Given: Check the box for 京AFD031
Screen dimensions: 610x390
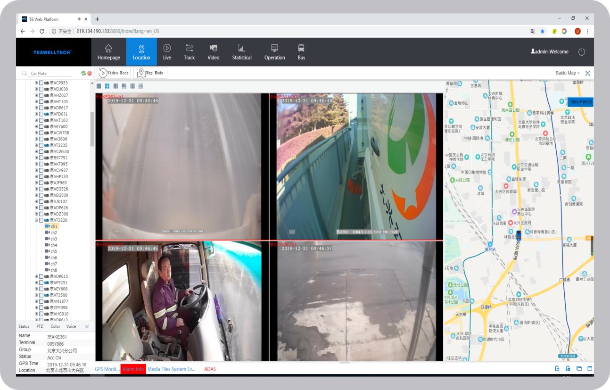Looking at the screenshot, I should coord(41,114).
